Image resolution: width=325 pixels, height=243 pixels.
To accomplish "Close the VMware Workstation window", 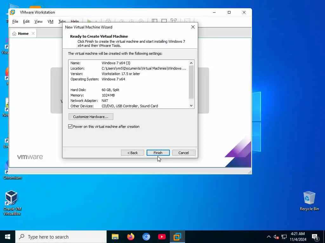I will [244, 12].
